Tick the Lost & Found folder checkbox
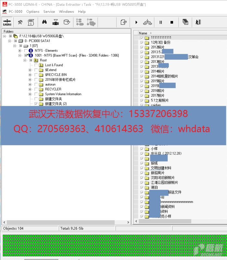Screen dimensions: 227x260 [x=36, y=65]
